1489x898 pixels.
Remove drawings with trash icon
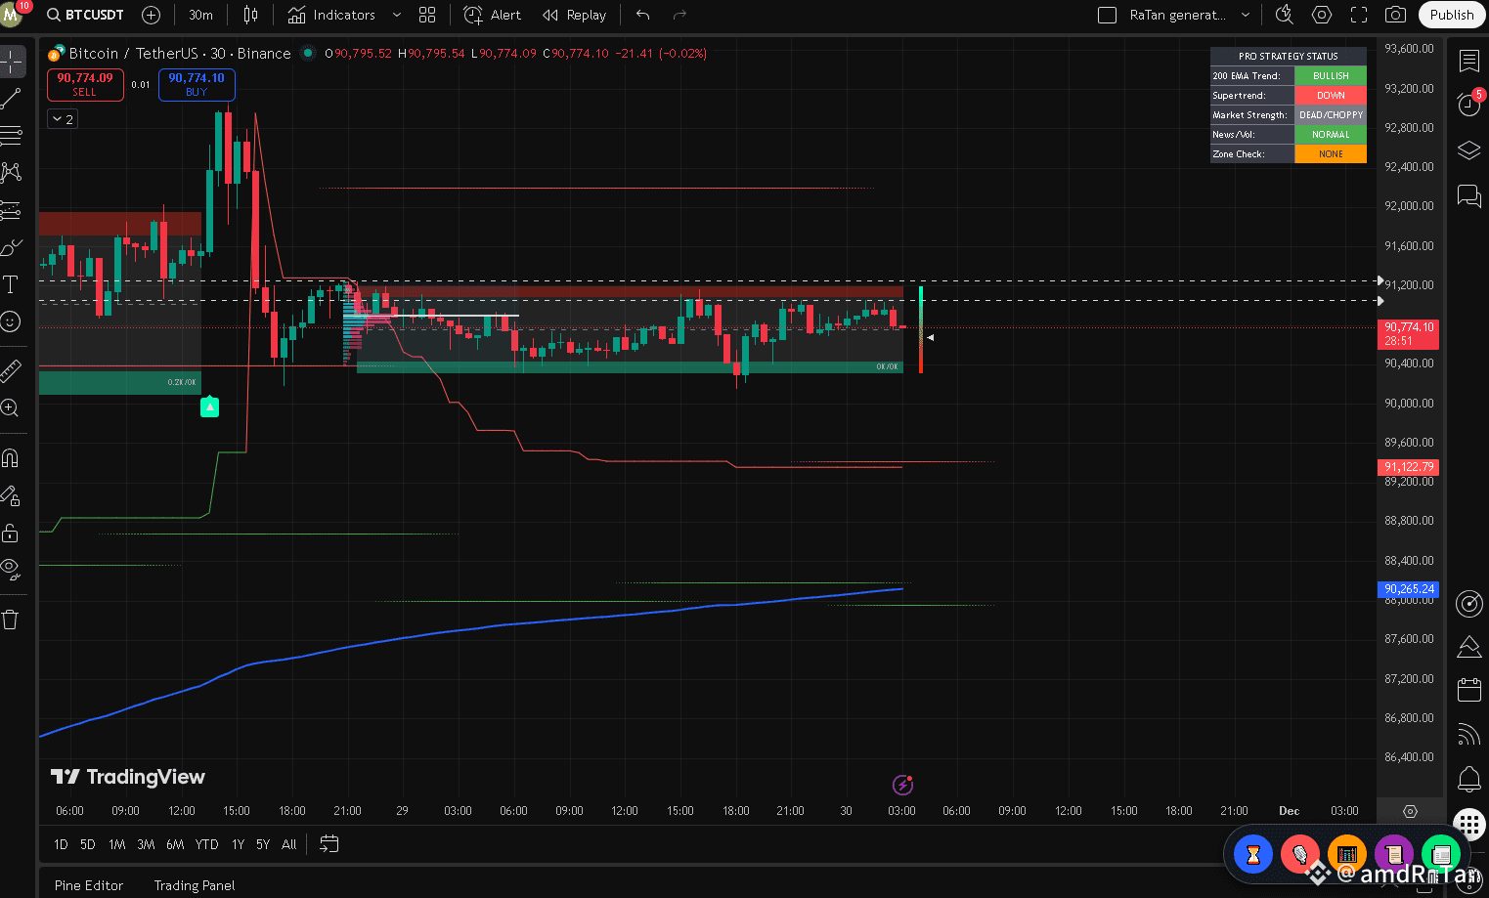(x=12, y=619)
